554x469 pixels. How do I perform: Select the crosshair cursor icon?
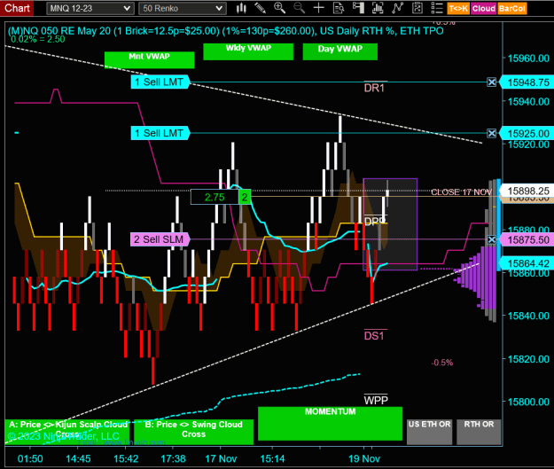tap(319, 8)
